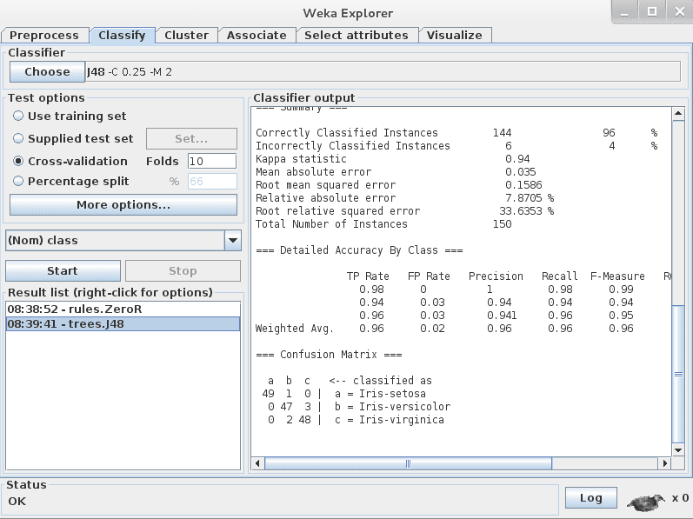Select the 08:38:52 - rules.ZeroR result

(123, 309)
